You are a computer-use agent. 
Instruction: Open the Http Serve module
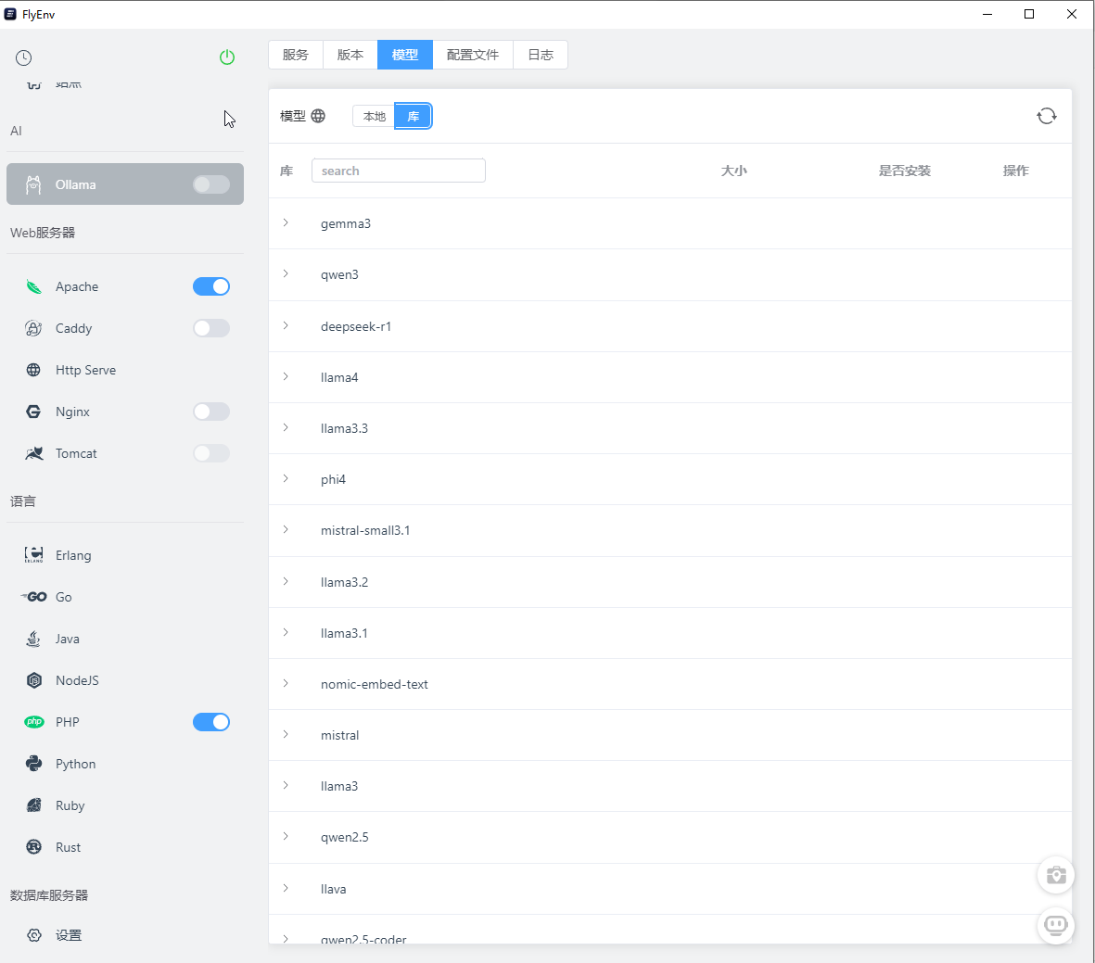(x=125, y=370)
